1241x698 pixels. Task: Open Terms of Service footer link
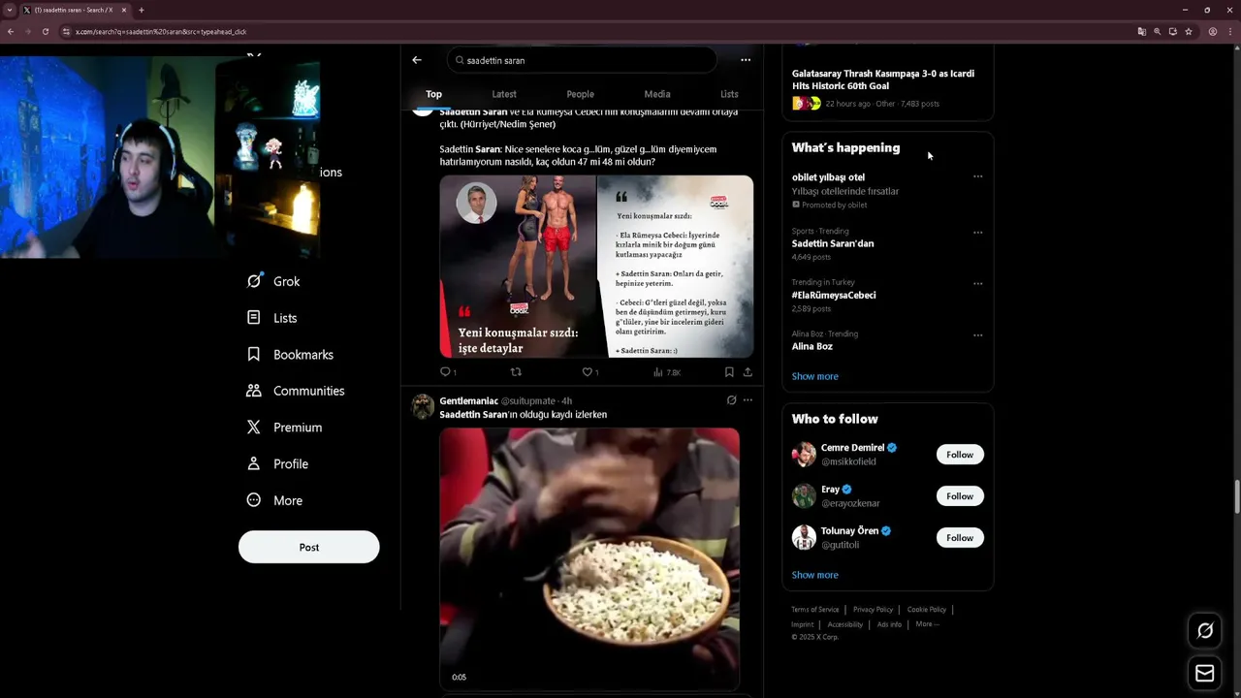[x=814, y=610]
